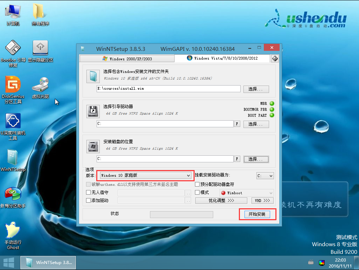Viewport: 359px width, 270px height.
Task: Enable 预分配驱动器盘符 checkbox
Action: click(197, 184)
